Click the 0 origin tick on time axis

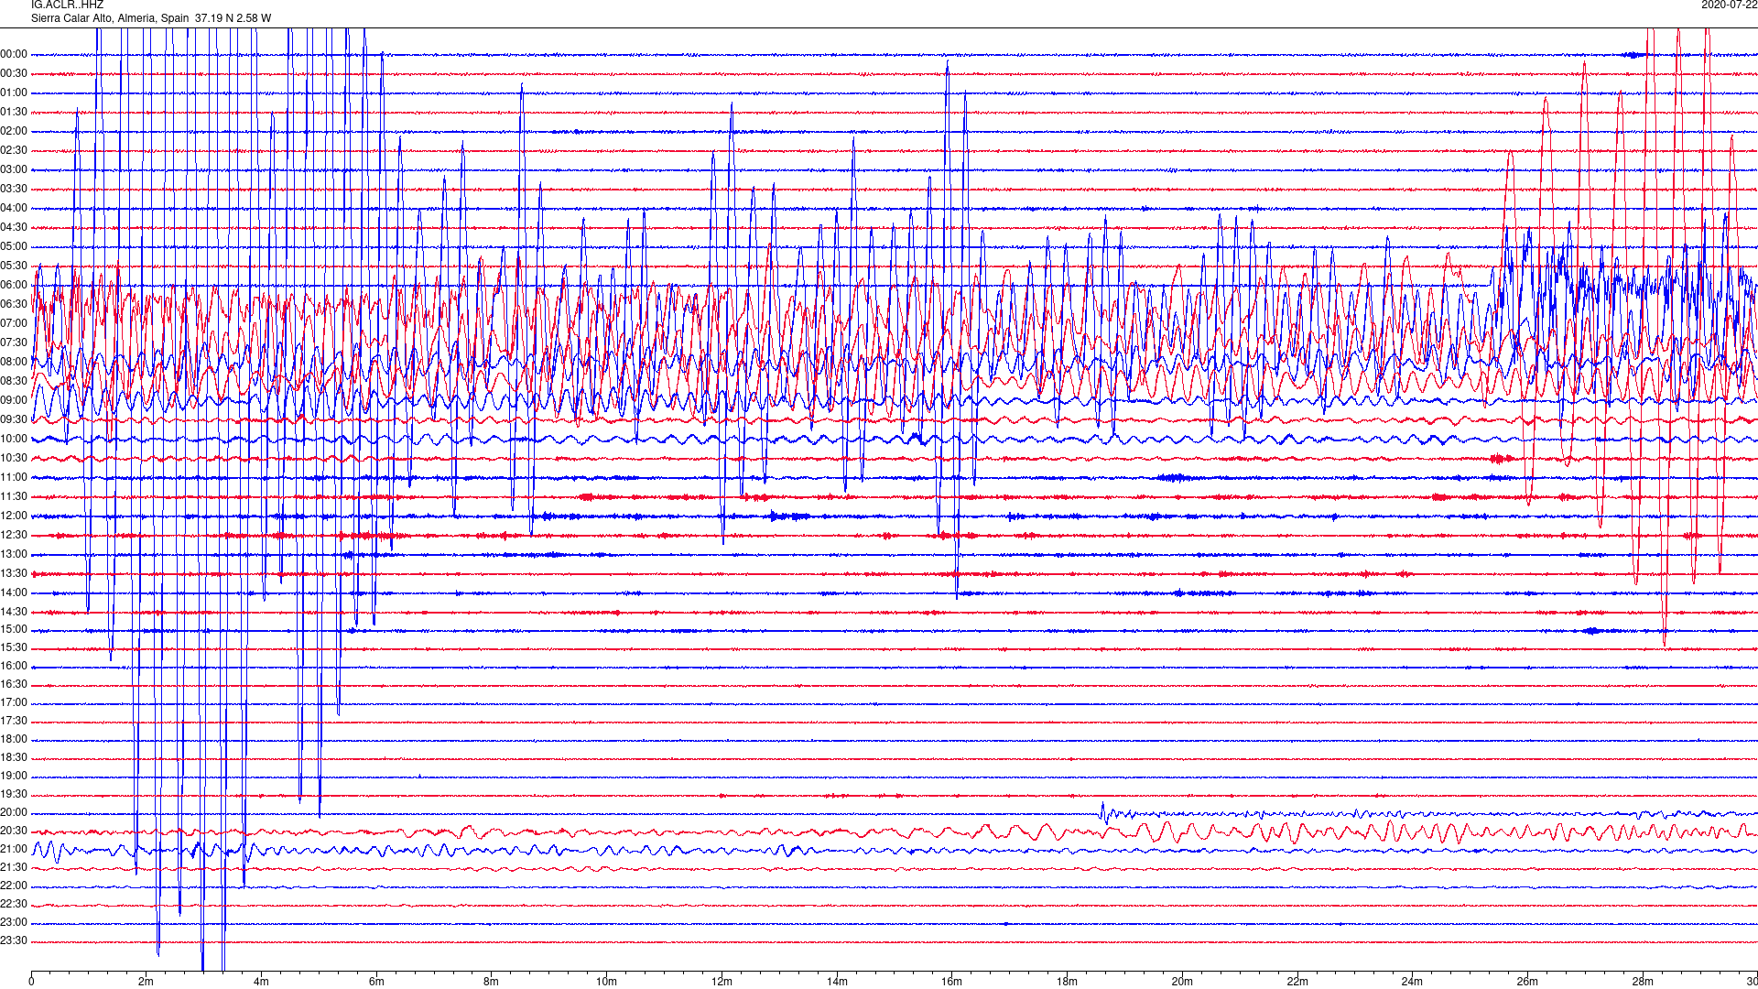point(31,982)
